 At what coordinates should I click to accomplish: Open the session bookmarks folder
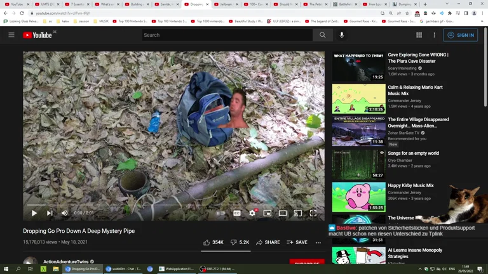81,22
